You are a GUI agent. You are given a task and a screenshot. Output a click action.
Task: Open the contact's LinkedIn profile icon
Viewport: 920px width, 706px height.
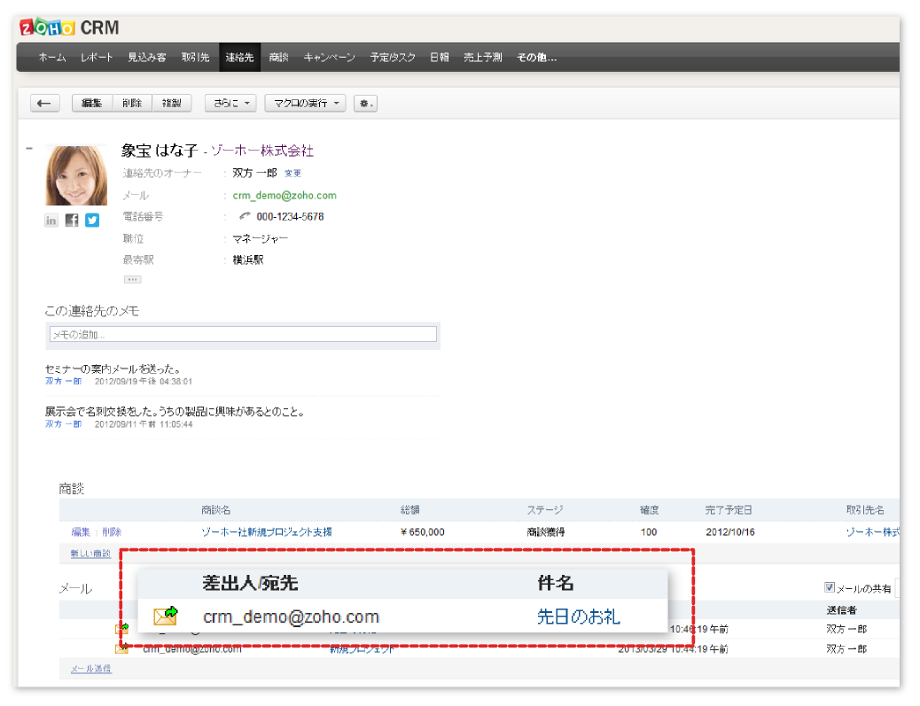(51, 221)
